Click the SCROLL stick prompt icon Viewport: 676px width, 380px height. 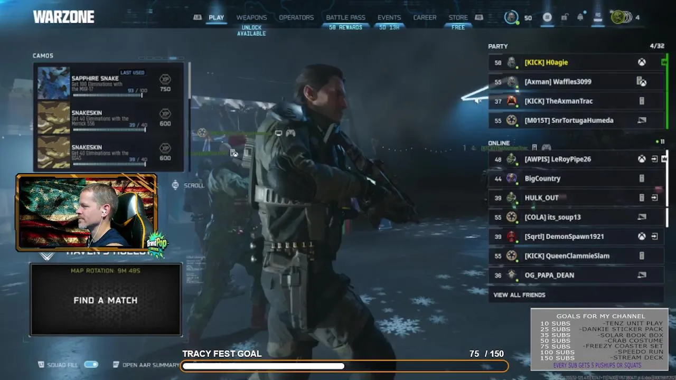click(x=175, y=185)
